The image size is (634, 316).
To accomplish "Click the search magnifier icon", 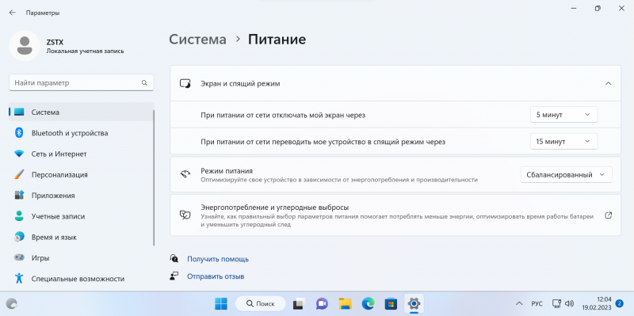I will click(x=144, y=83).
